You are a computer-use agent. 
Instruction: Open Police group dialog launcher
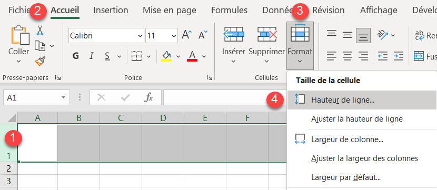(x=210, y=78)
